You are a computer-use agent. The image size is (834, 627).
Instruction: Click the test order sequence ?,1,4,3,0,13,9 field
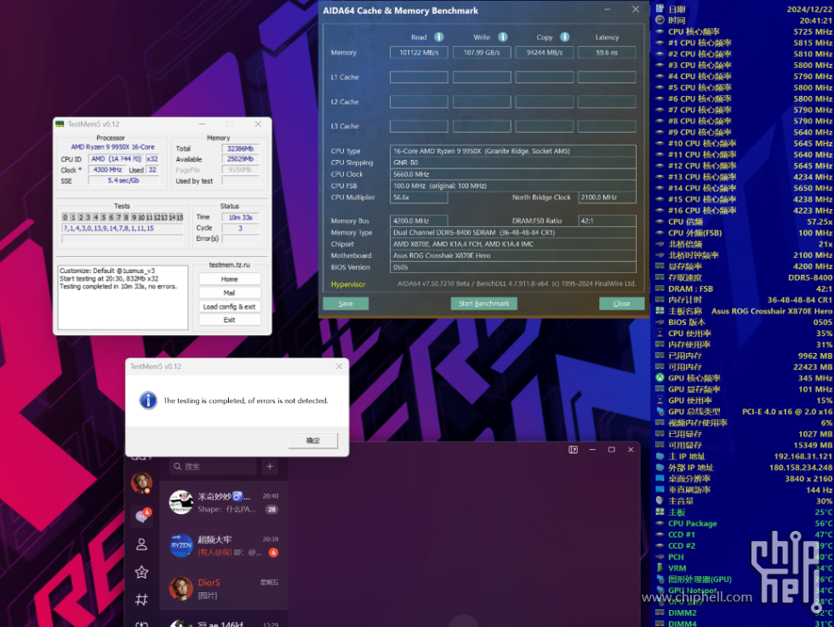coord(123,229)
